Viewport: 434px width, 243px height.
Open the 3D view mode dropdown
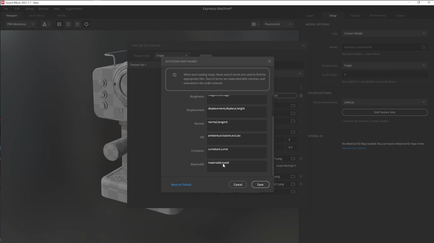255,24
